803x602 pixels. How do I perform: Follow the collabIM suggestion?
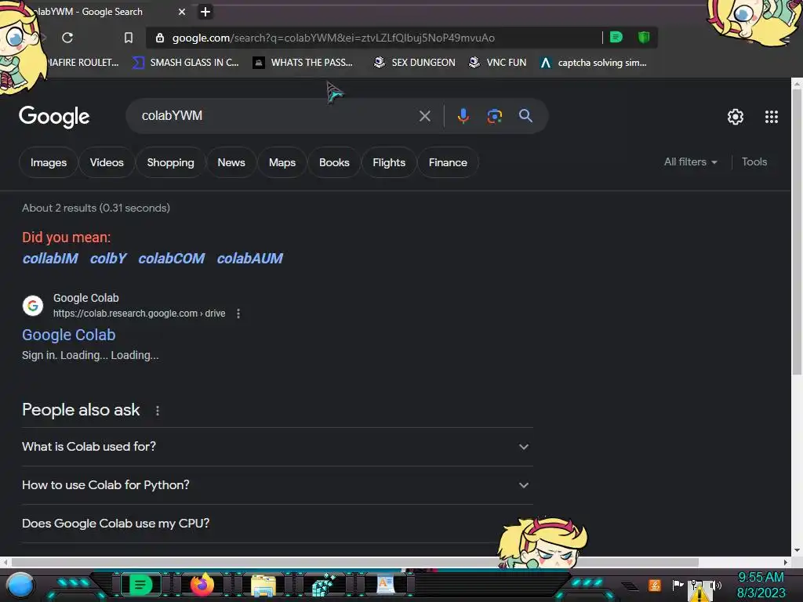point(50,259)
